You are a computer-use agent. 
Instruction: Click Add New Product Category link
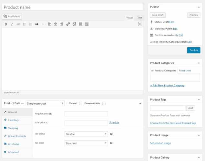[x=167, y=86]
